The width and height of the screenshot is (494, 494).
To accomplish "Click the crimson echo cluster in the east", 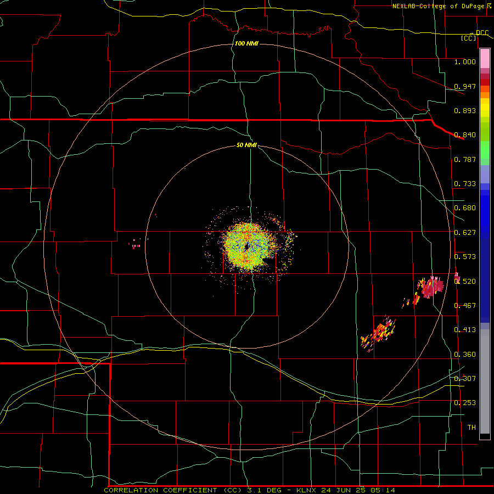I will pos(431,287).
